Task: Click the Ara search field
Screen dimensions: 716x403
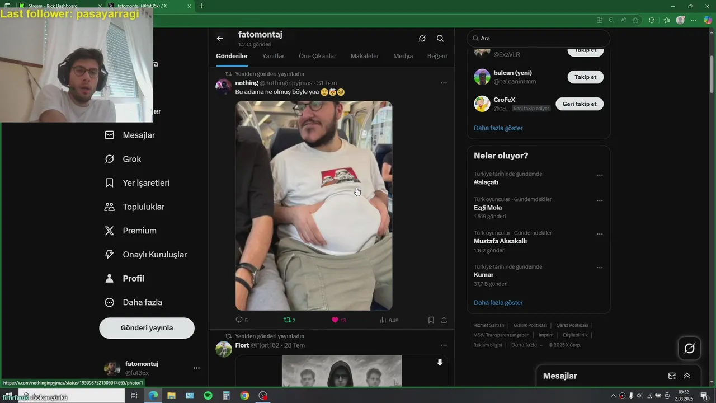Action: [539, 39]
